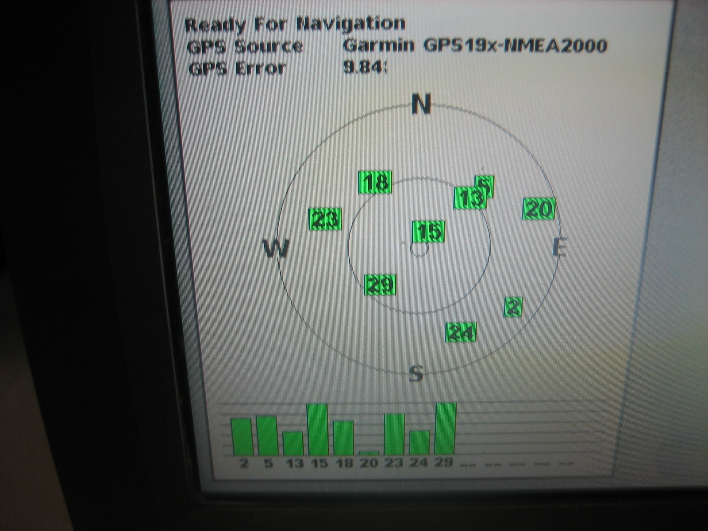
Task: Select satellite 15 marker near center
Action: pyautogui.click(x=429, y=232)
